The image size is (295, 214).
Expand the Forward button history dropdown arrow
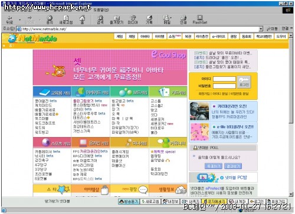[40, 20]
